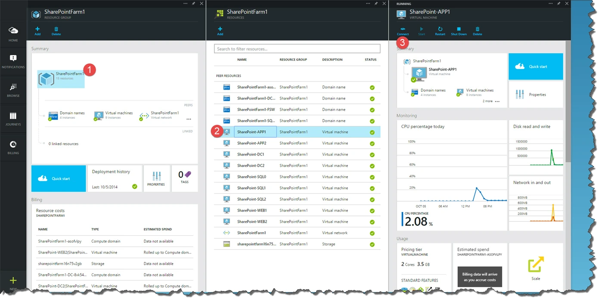Open the Pricing tier tile
The height and width of the screenshot is (302, 602).
[424, 268]
